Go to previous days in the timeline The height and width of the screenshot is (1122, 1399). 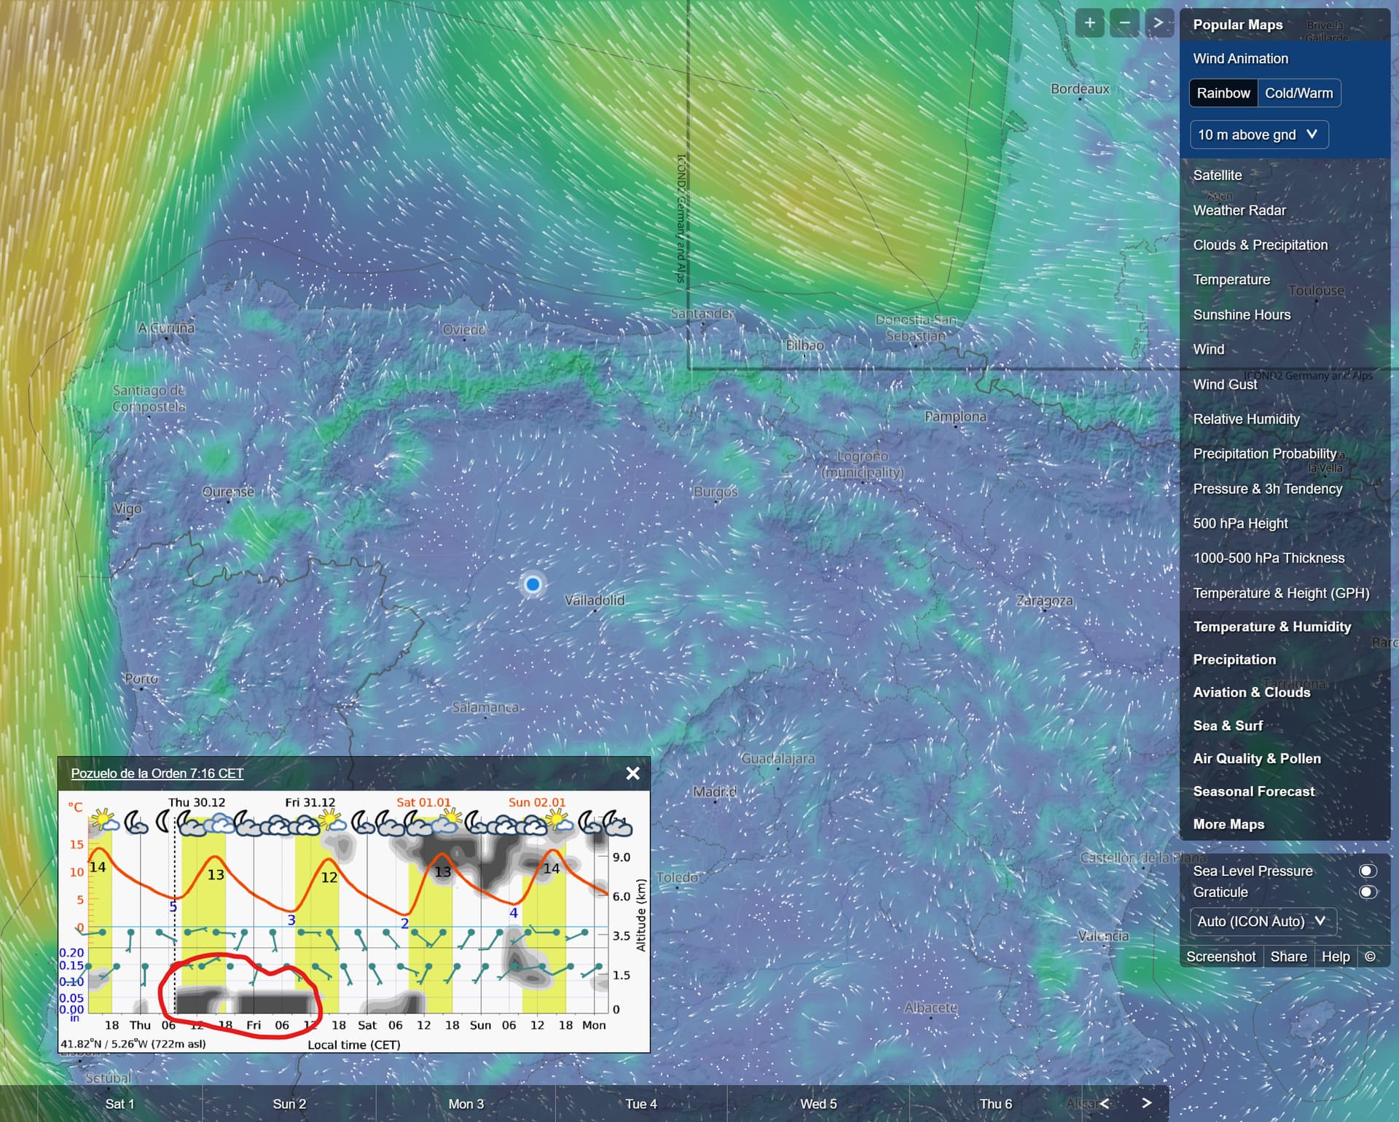(1105, 1103)
